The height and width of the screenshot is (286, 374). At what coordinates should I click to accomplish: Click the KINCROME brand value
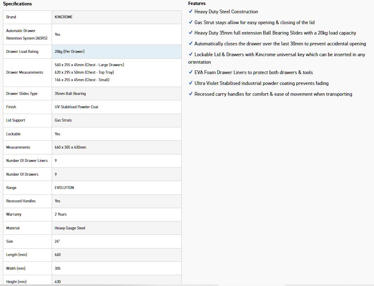64,17
